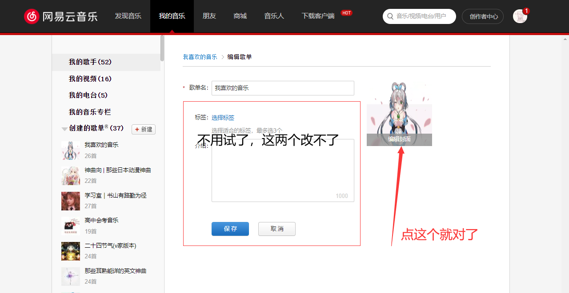Open the user avatar in the header
Screen dimensions: 569x293
[x=520, y=16]
